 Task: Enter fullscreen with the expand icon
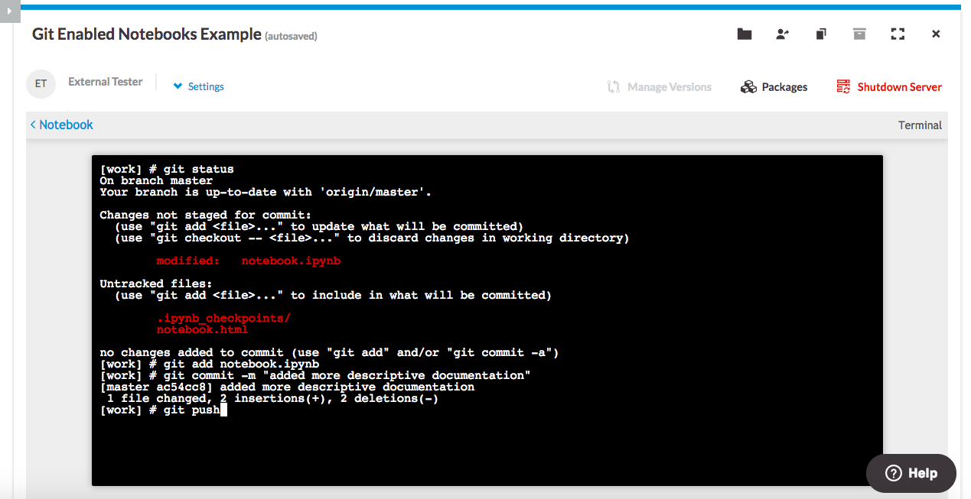pyautogui.click(x=898, y=34)
